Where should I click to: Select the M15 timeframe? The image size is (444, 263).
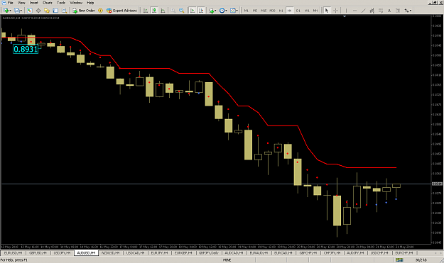point(264,11)
